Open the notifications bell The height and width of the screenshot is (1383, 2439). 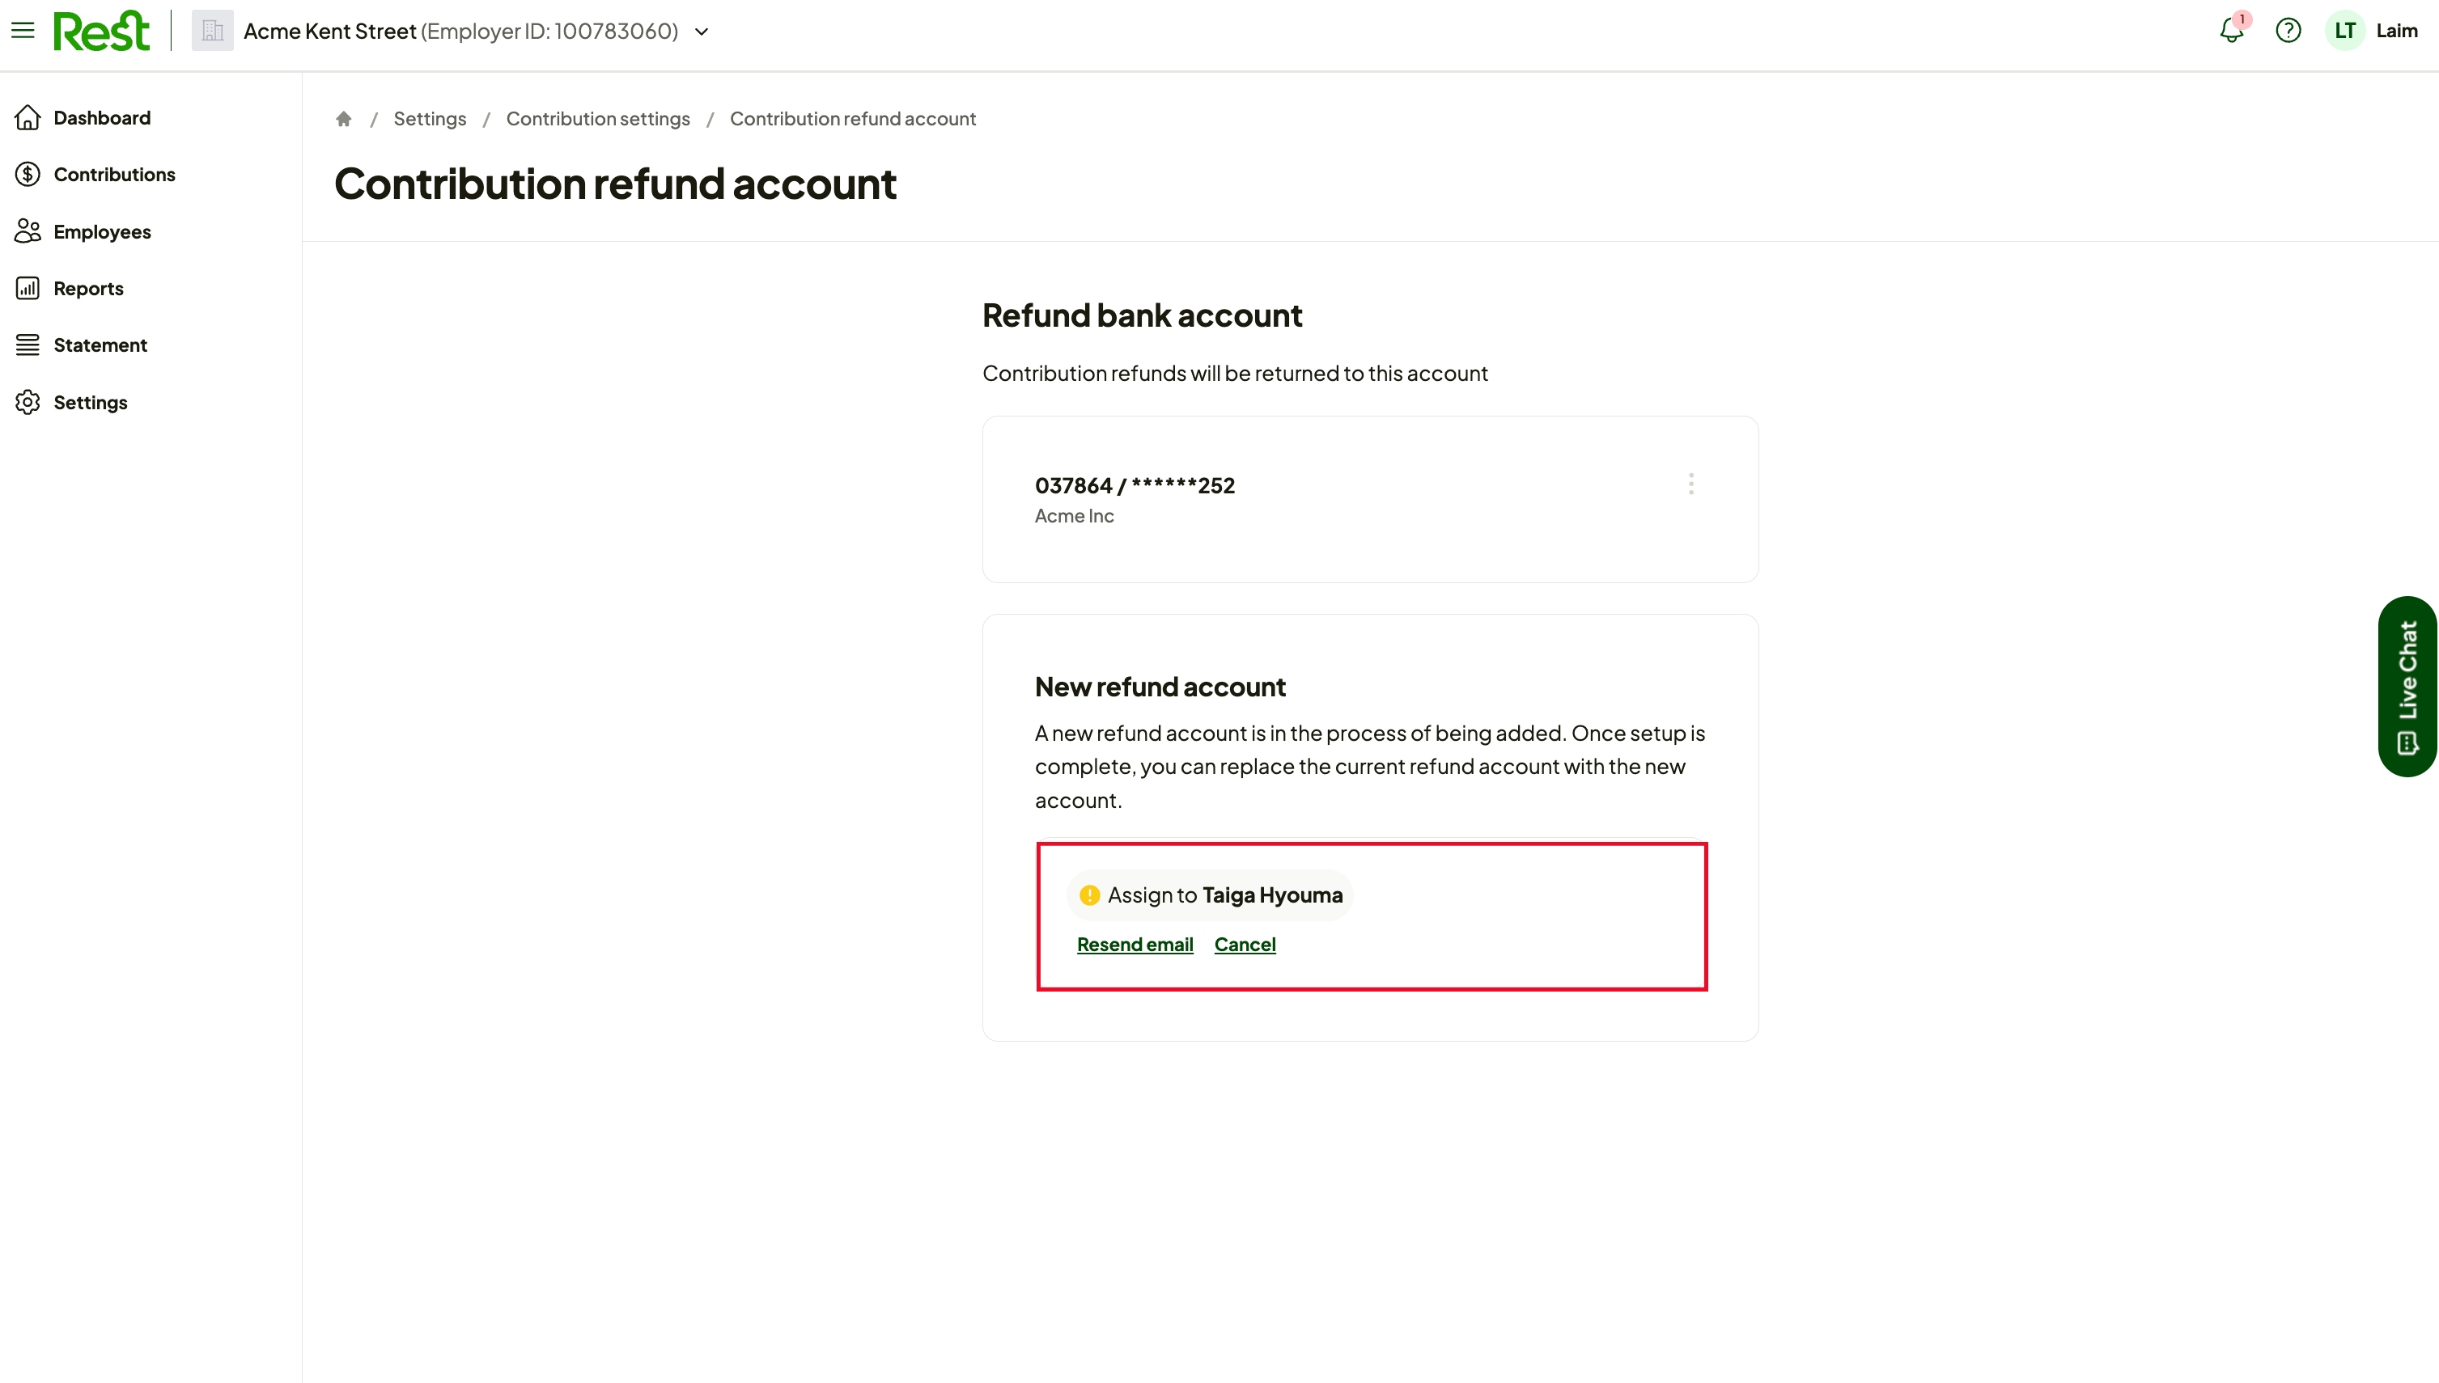2232,31
